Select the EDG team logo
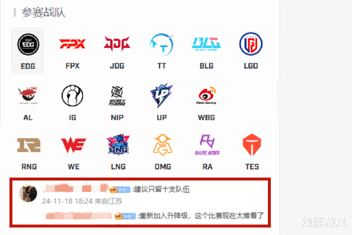The image size is (352, 235). pos(28,45)
